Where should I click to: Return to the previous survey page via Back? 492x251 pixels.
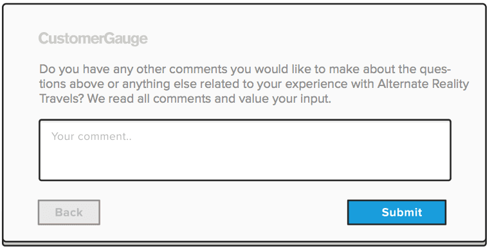click(69, 212)
